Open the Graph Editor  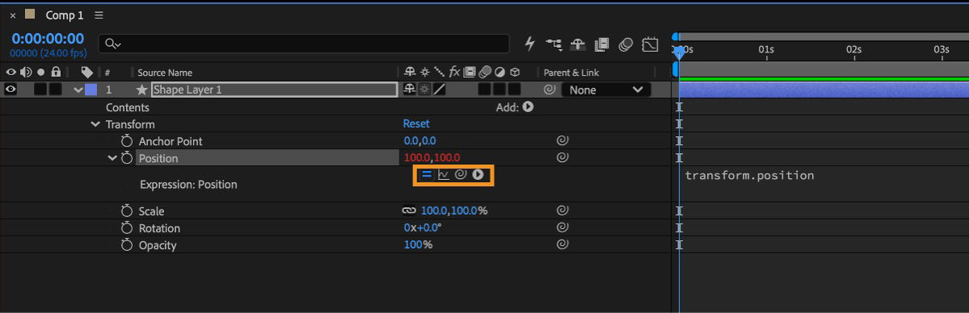point(650,44)
